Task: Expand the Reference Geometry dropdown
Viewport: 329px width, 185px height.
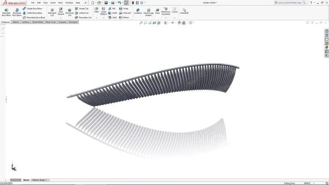Action: 165,18
